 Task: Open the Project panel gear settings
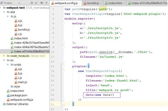[42, 3]
